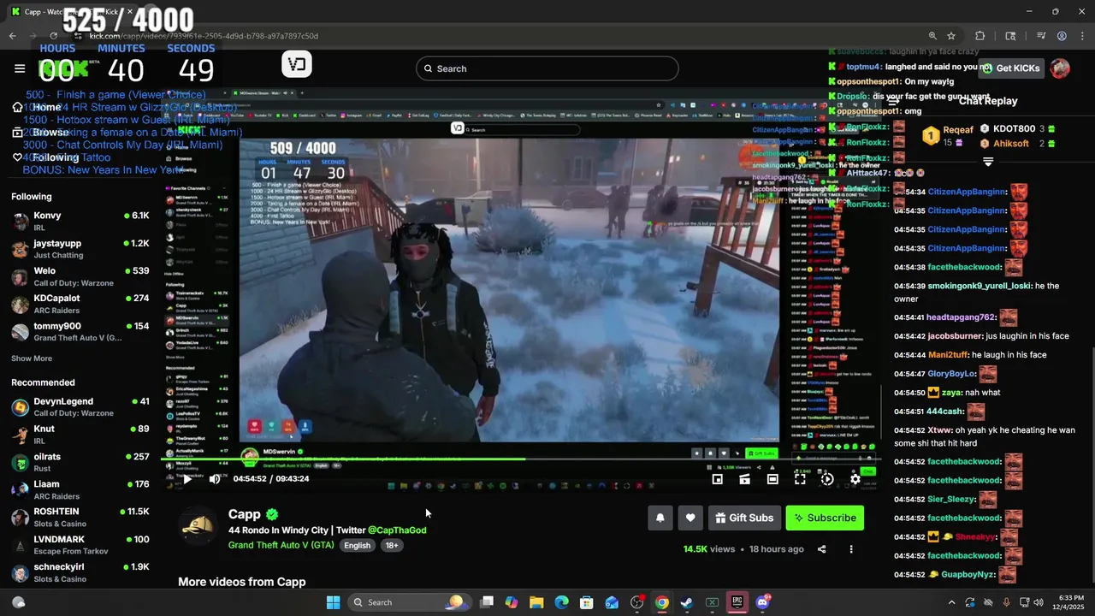Toggle notification bell for Capp

point(660,518)
